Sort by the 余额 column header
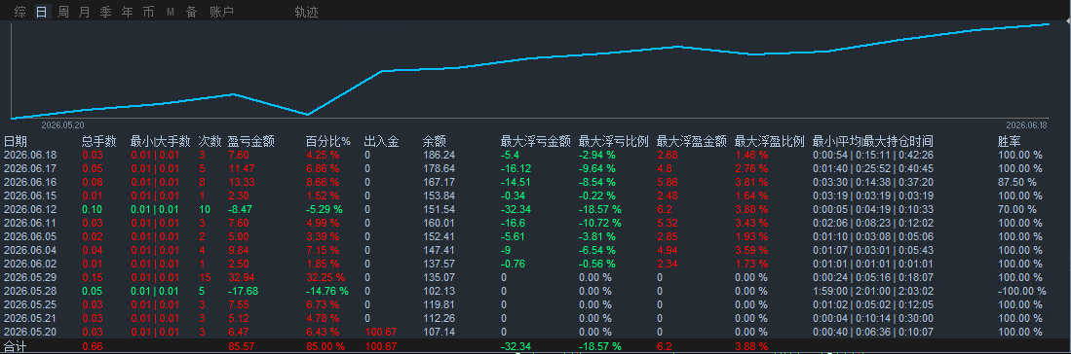This screenshot has height=354, width=1071. 435,141
